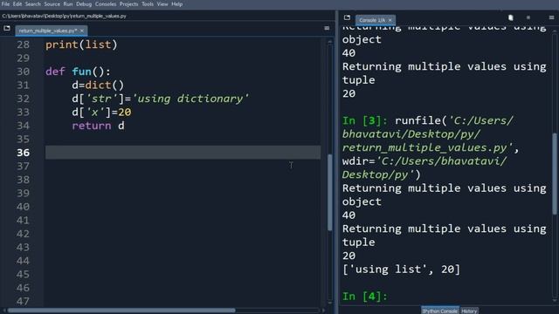
Task: Click line number 36 in gutter
Action: (x=24, y=153)
